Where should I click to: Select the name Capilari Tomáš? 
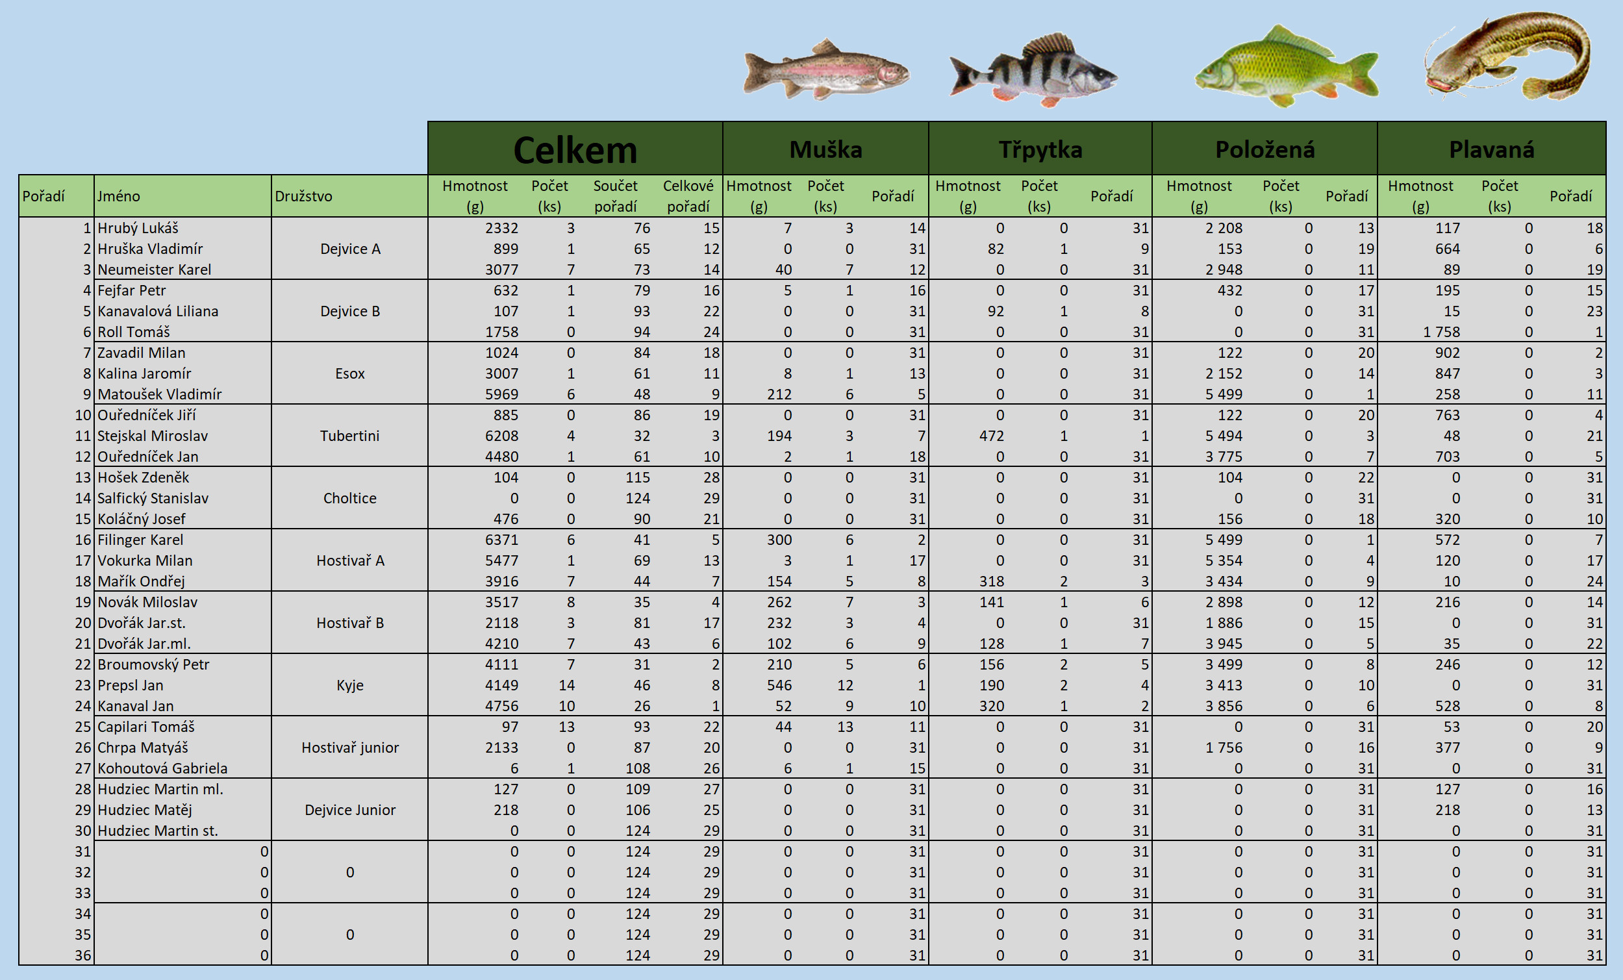pos(146,727)
